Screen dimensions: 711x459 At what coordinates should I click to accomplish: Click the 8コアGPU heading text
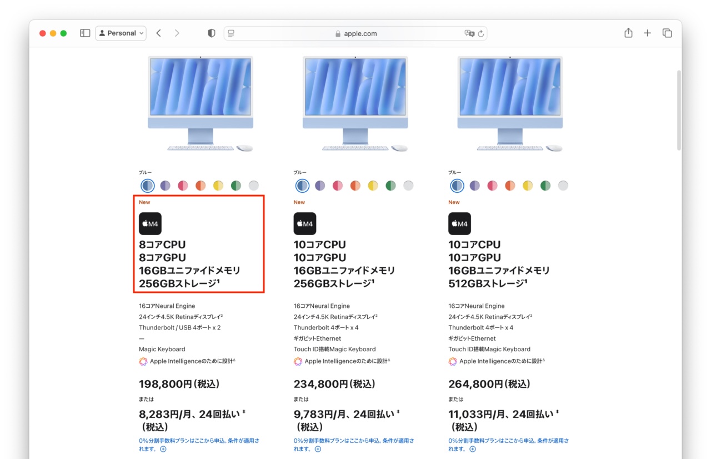point(163,257)
